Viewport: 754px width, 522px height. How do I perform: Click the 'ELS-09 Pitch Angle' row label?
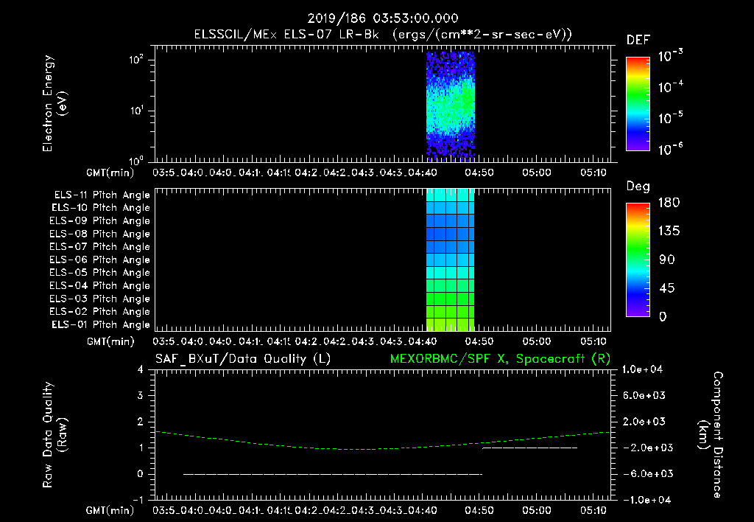pyautogui.click(x=99, y=221)
